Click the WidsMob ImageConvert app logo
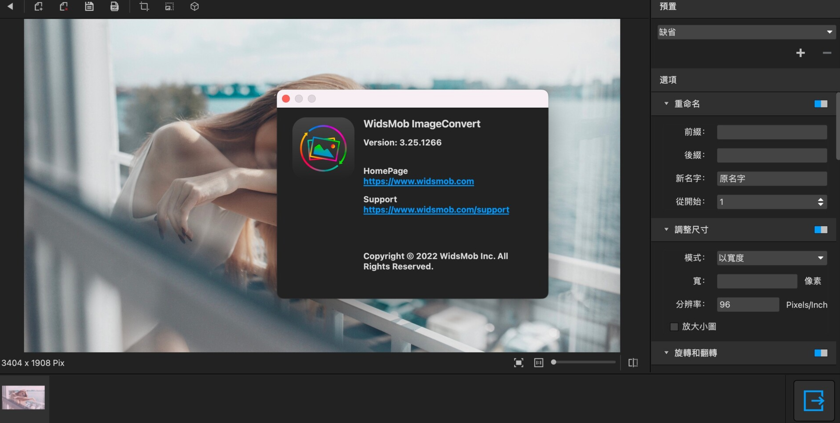840x423 pixels. [323, 148]
